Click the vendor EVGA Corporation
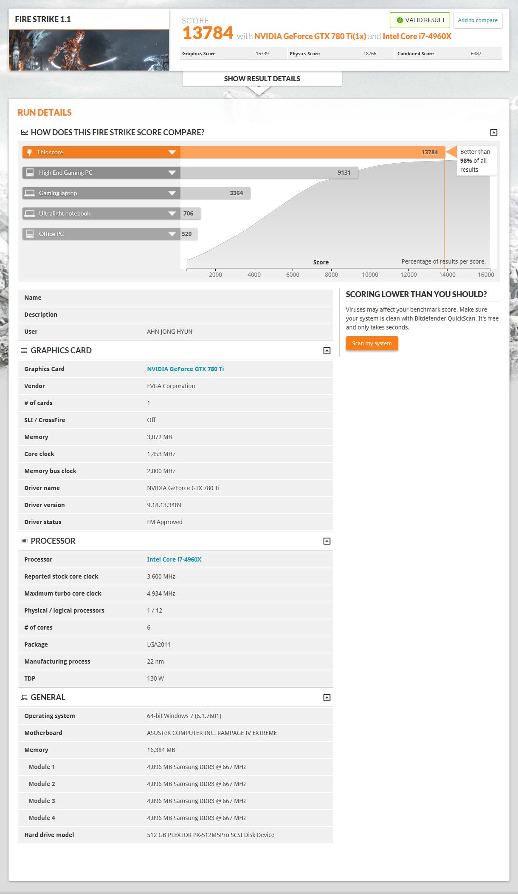 [x=171, y=386]
